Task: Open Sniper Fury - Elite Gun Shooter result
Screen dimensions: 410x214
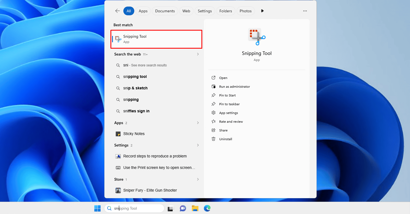Action: (x=156, y=190)
